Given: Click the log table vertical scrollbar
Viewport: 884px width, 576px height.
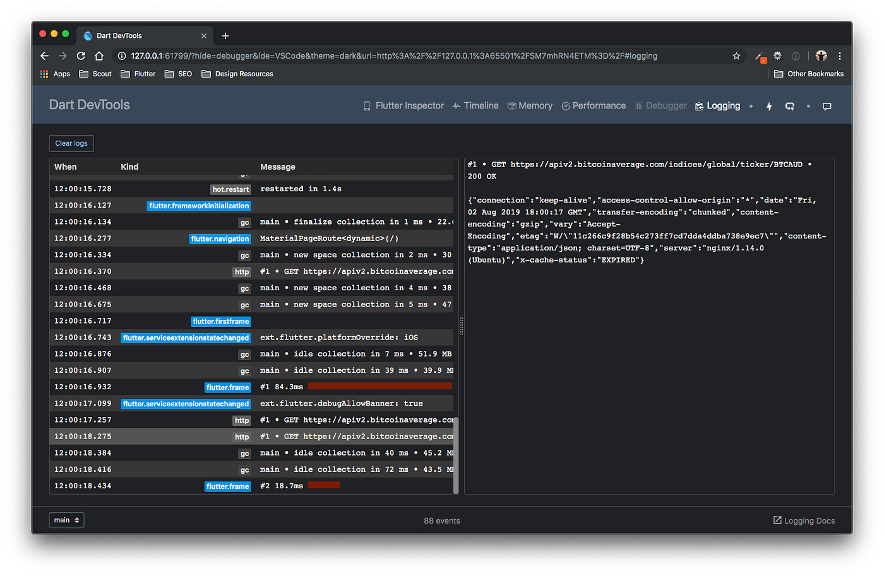Looking at the screenshot, I should click(456, 455).
